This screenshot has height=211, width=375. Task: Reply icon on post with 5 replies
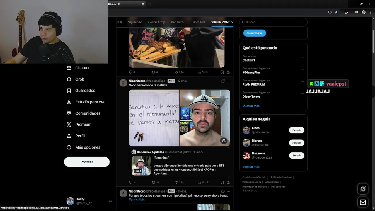(131, 72)
